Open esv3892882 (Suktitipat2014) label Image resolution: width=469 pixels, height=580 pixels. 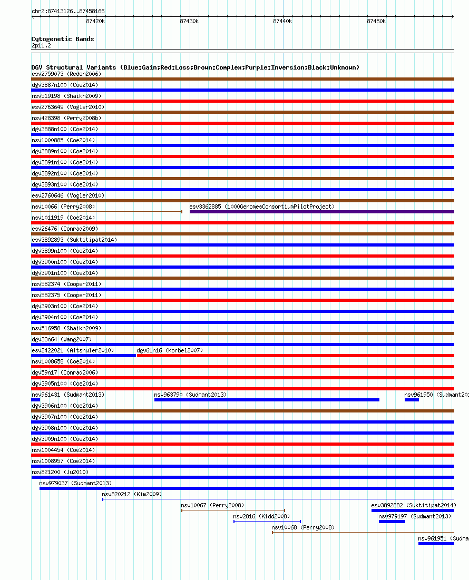[414, 506]
